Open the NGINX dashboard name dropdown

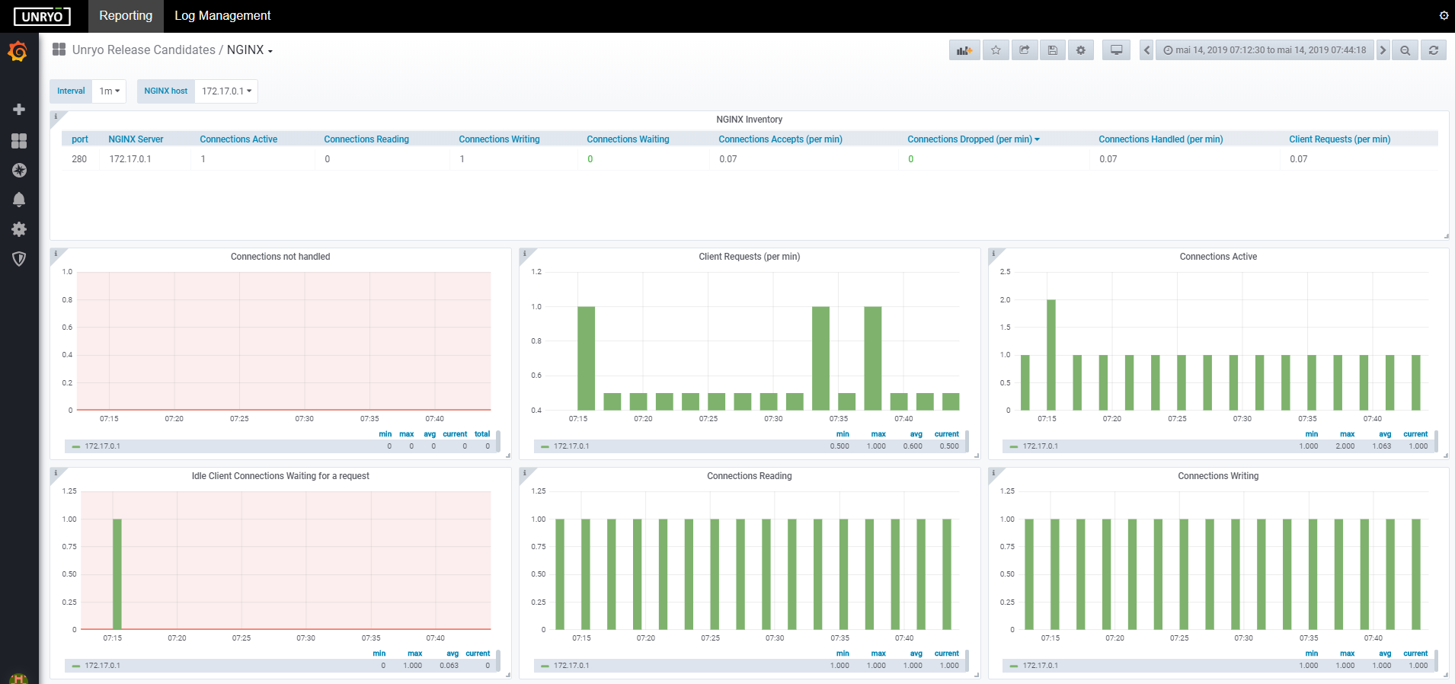click(x=250, y=50)
